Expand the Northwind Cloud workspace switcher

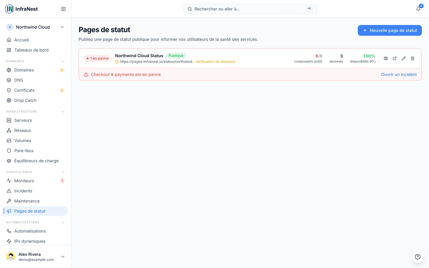36,27
